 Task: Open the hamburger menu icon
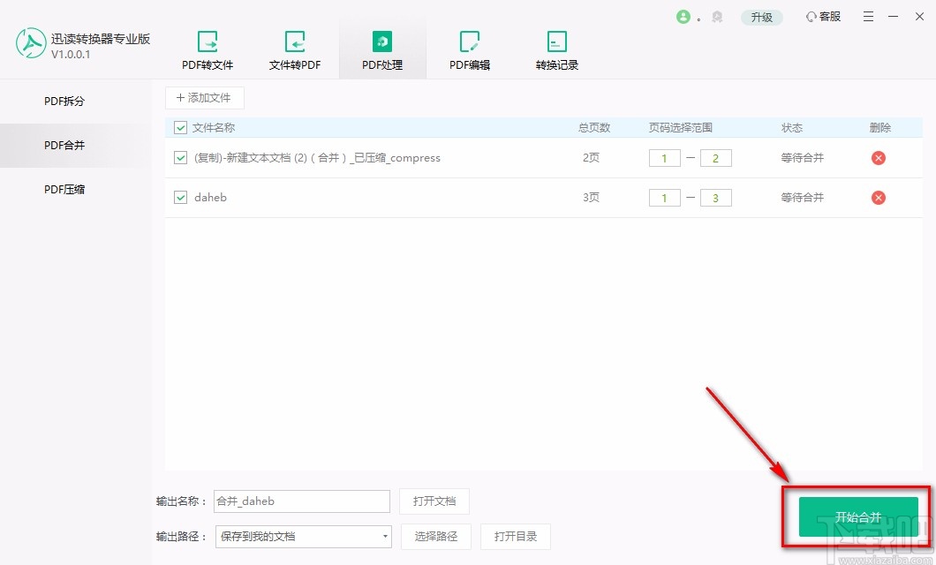(x=868, y=16)
